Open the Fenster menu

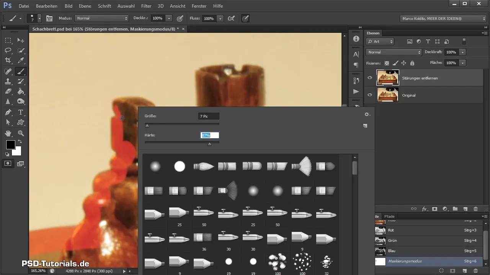click(199, 6)
